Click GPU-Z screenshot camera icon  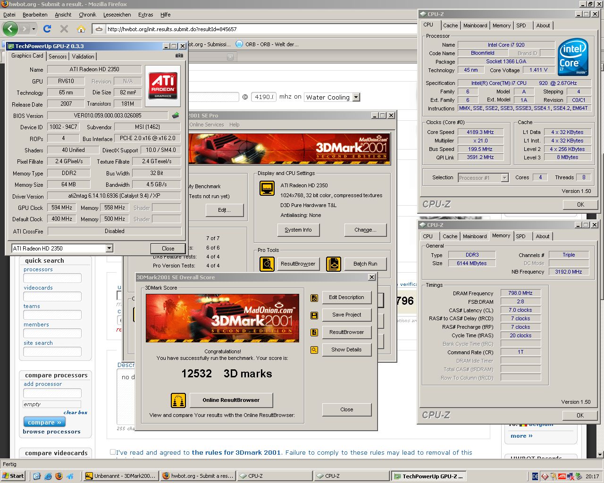179,56
